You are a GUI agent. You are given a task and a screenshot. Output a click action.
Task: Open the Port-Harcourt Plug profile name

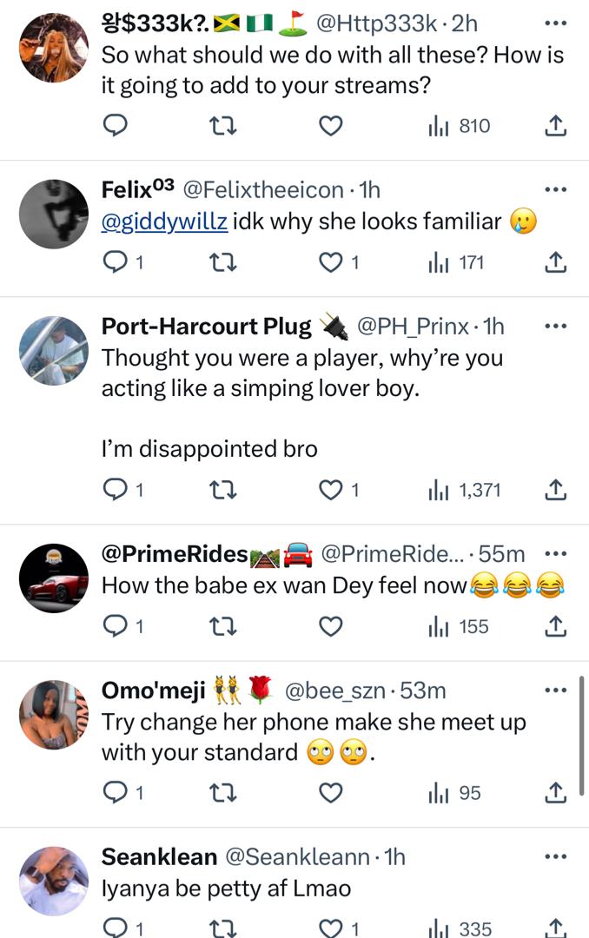click(207, 326)
